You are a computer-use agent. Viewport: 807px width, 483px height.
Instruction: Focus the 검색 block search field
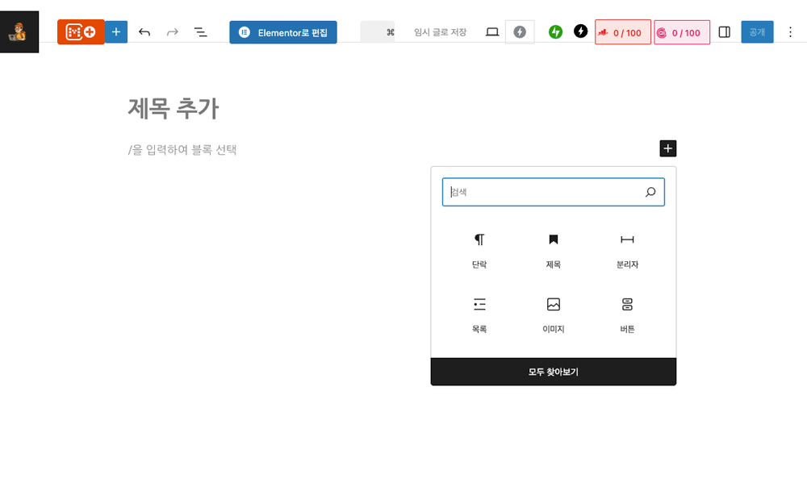click(545, 192)
